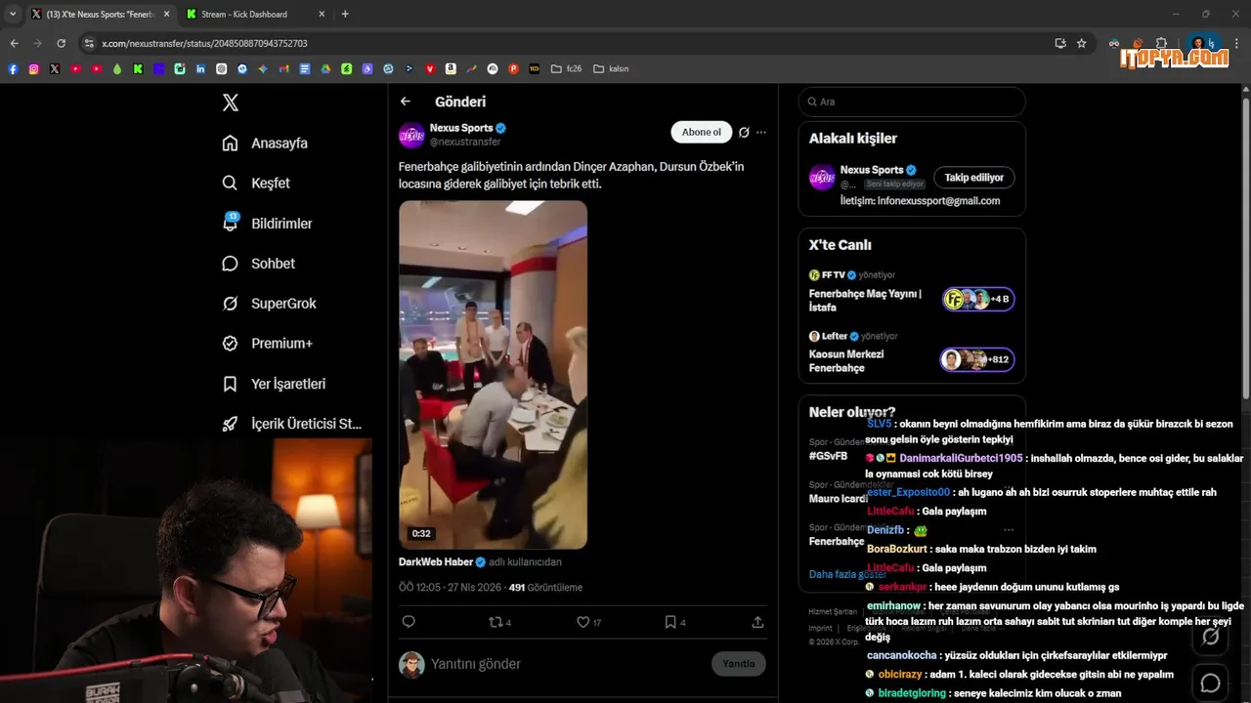Screen dimensions: 1251x703
Task: Click the repost icon with 4
Action: click(x=499, y=622)
